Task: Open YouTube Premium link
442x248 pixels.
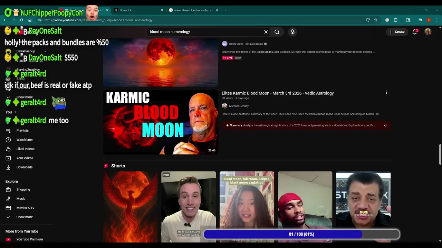Action: click(29, 239)
